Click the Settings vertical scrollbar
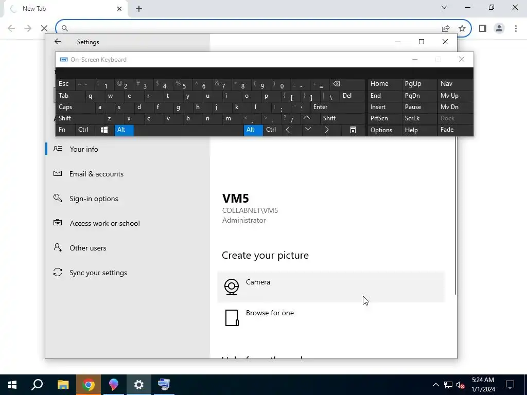Viewport: 527px width, 395px height. tap(455, 215)
